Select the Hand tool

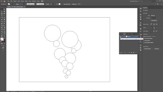click(2, 36)
